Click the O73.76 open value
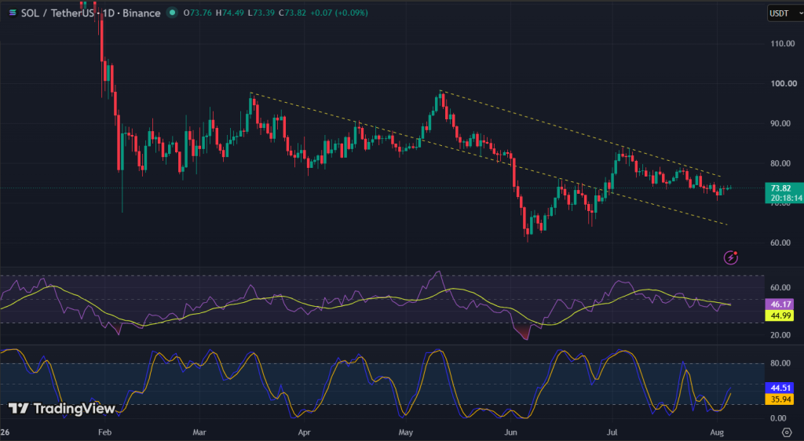Viewport: 804px width, 441px height. 197,13
